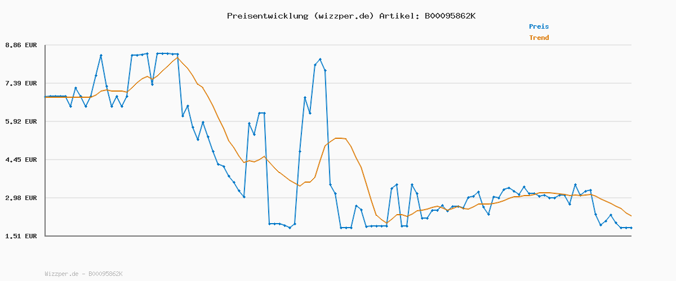
Task: Click the last blue data point on the right
Action: coord(631,228)
